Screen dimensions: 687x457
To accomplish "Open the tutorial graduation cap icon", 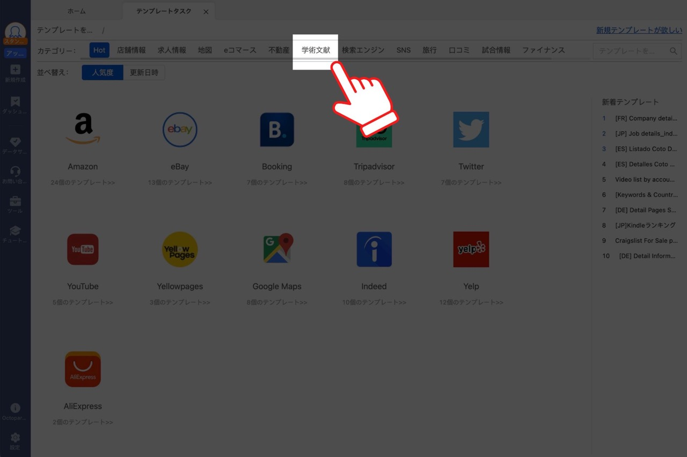I will point(15,230).
